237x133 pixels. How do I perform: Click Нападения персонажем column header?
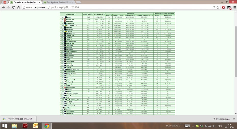(164, 13)
